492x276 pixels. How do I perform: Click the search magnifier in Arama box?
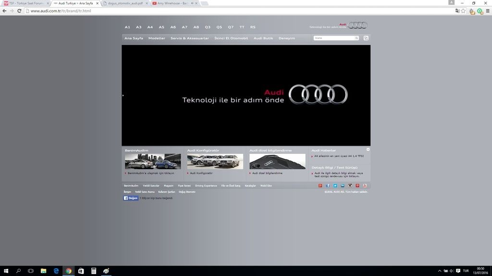point(357,38)
